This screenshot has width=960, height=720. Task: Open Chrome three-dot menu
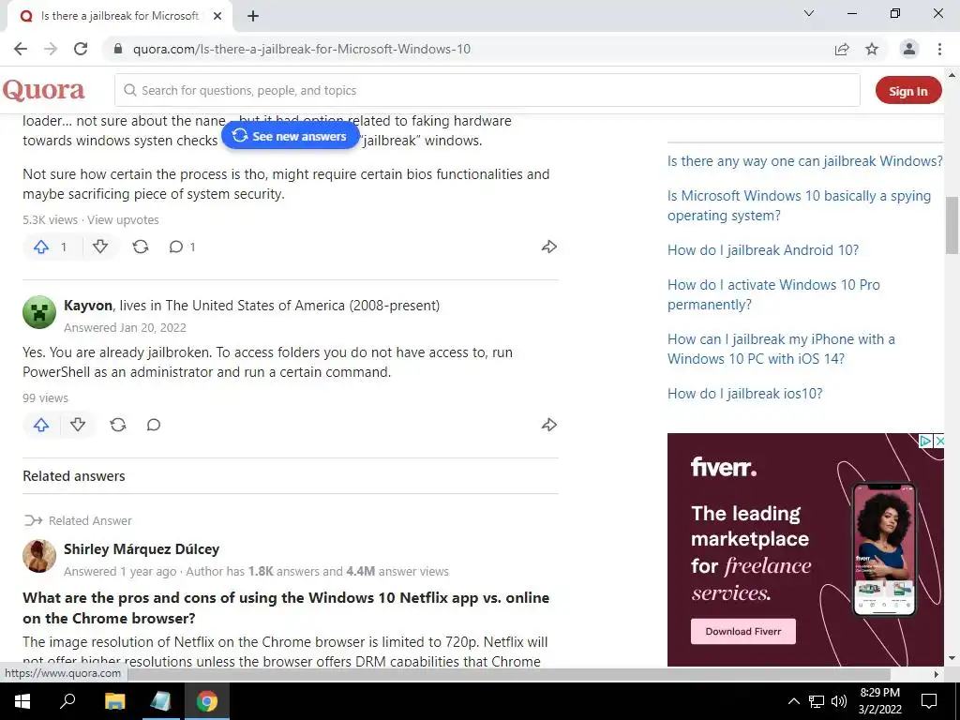939,49
